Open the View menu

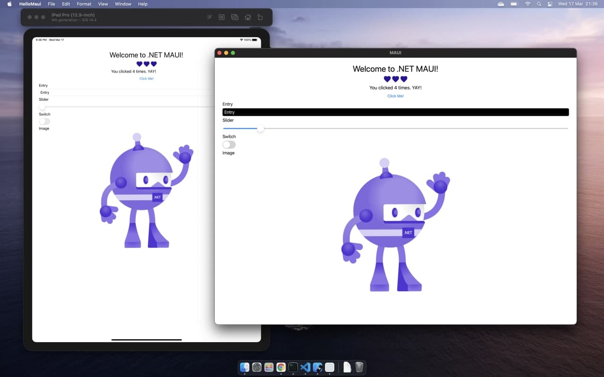click(103, 4)
